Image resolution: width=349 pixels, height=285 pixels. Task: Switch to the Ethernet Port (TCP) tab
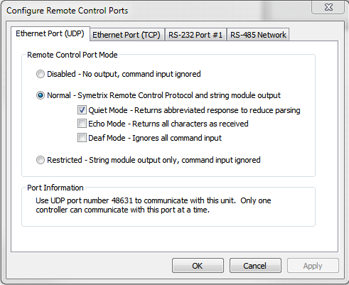coord(127,35)
